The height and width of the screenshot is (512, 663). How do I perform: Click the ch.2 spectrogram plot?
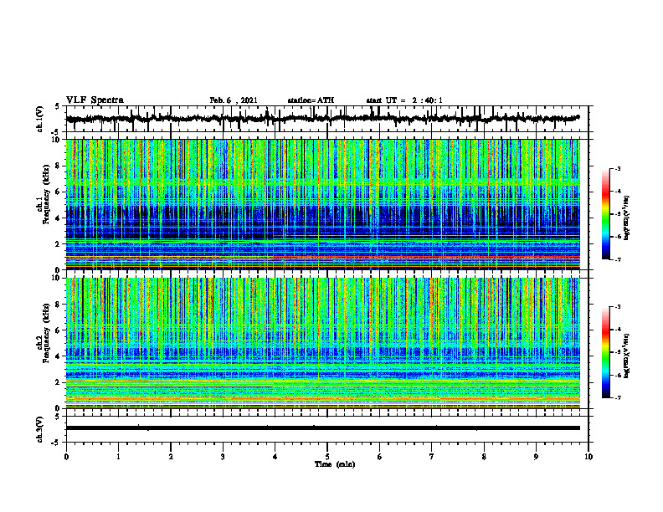click(323, 343)
